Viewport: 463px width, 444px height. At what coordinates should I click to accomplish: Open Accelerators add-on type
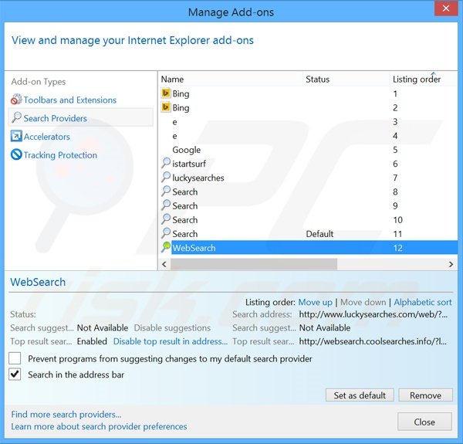tap(46, 137)
